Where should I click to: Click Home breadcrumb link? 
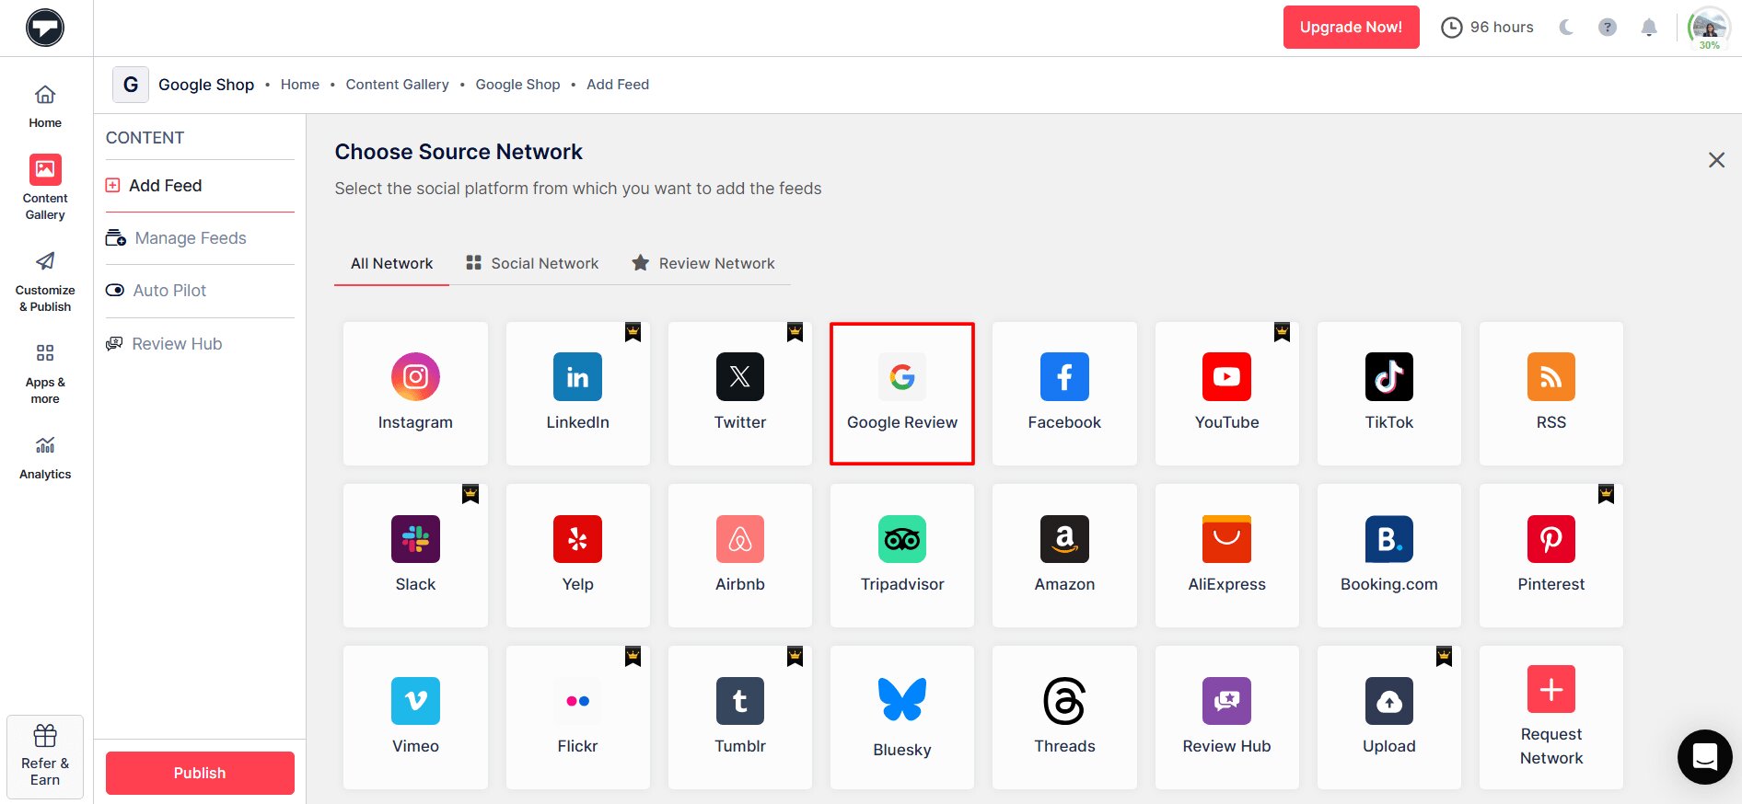(300, 85)
